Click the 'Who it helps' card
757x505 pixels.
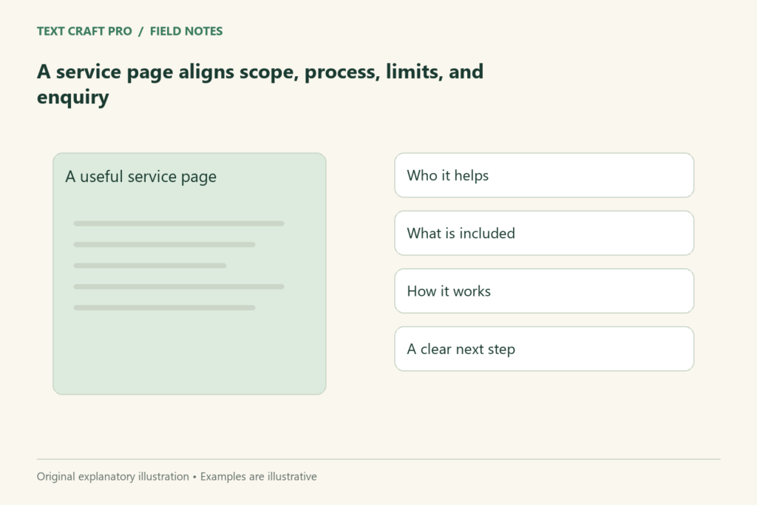click(544, 175)
